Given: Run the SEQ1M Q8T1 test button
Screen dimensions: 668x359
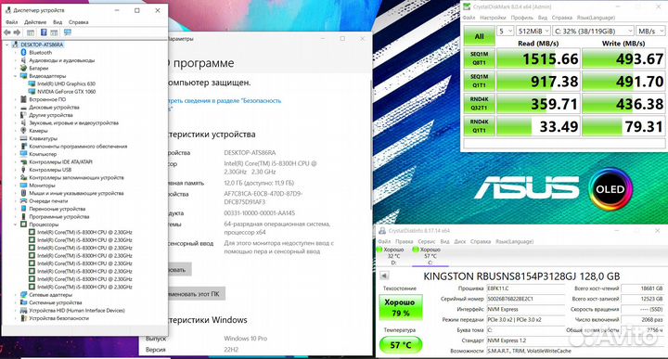Looking at the screenshot, I should 479,58.
